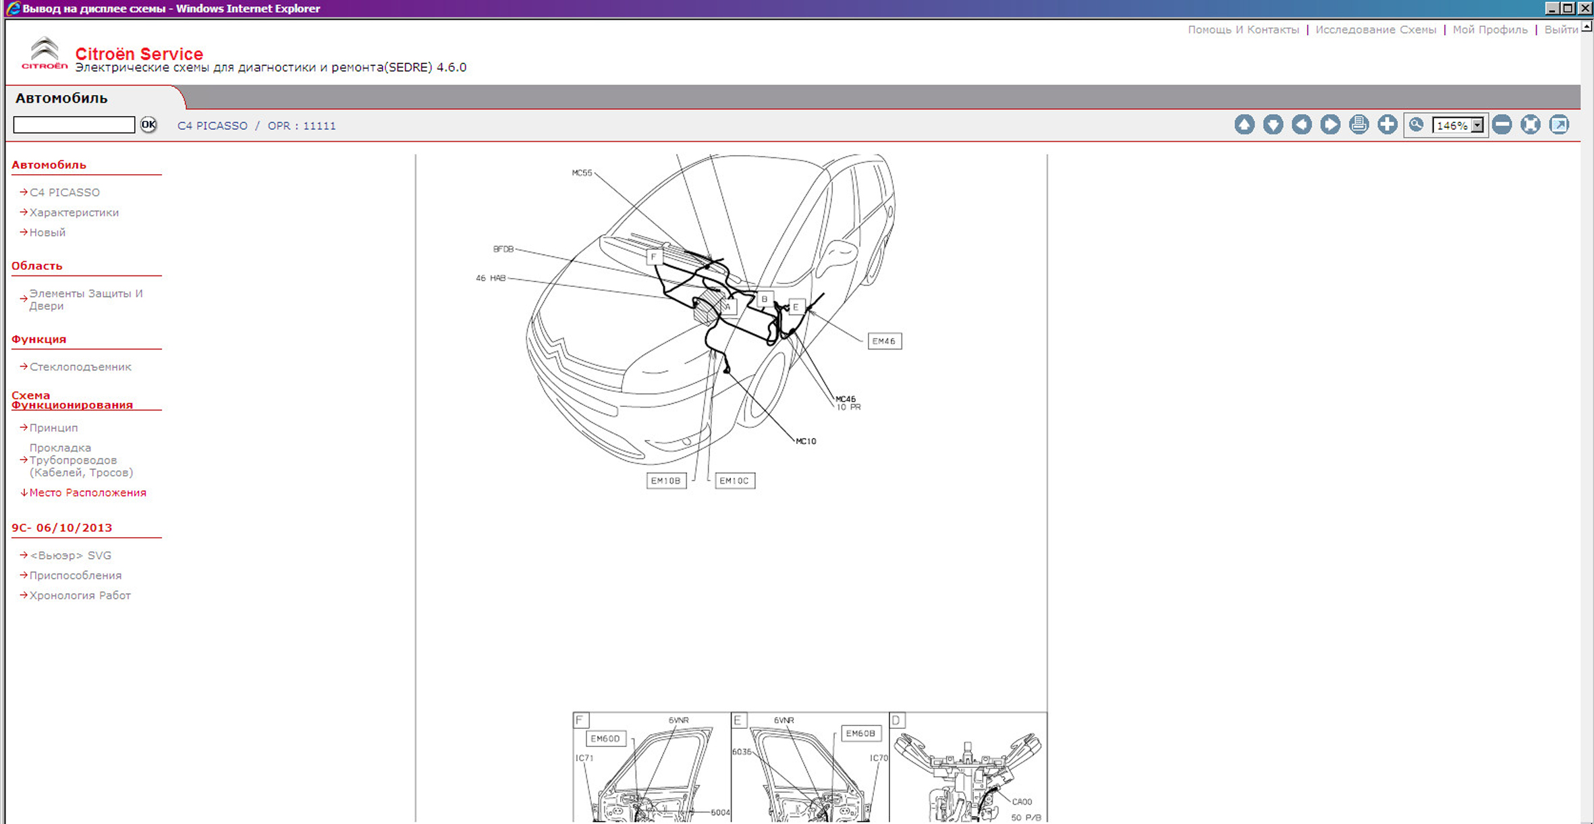Image resolution: width=1594 pixels, height=824 pixels.
Task: Pan the diagram up with arrow icon
Action: click(1244, 125)
